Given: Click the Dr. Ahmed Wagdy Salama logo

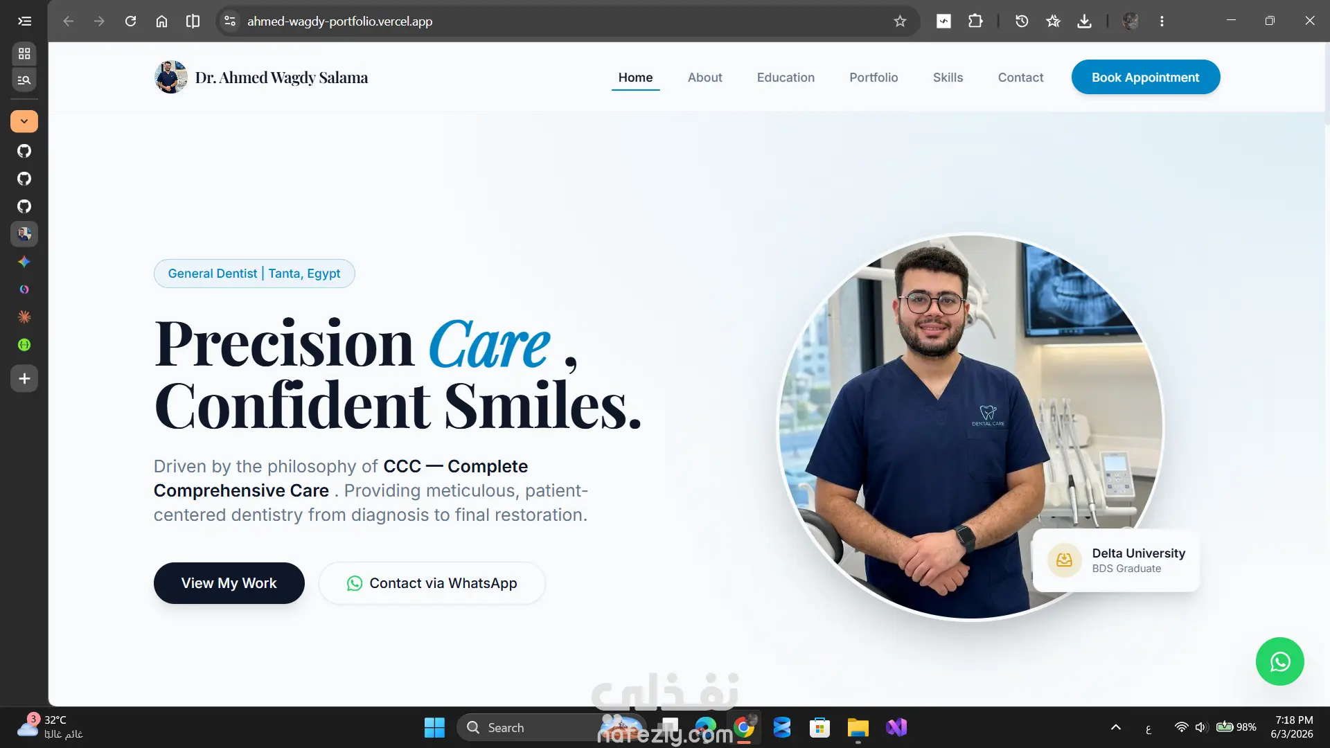Looking at the screenshot, I should 261,77.
